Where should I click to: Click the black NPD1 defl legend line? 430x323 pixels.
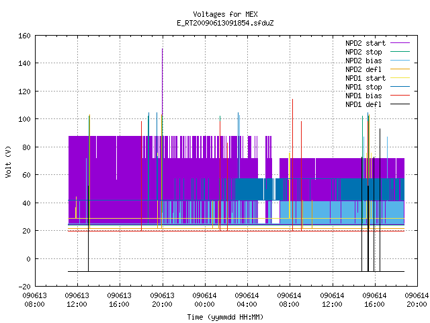[x=400, y=104]
